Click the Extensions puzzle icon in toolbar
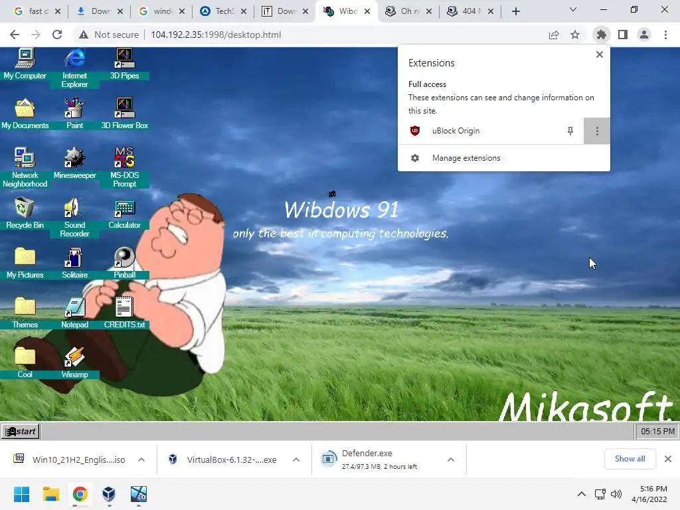Image resolution: width=680 pixels, height=510 pixels. click(x=601, y=35)
